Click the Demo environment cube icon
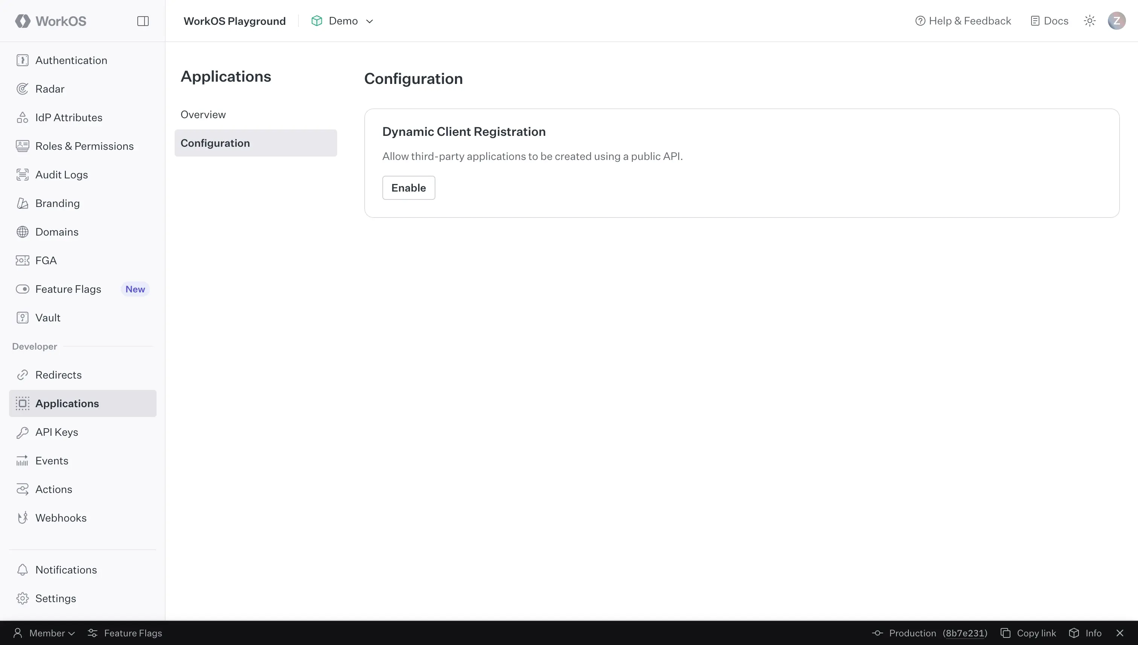Viewport: 1138px width, 645px height. (317, 21)
